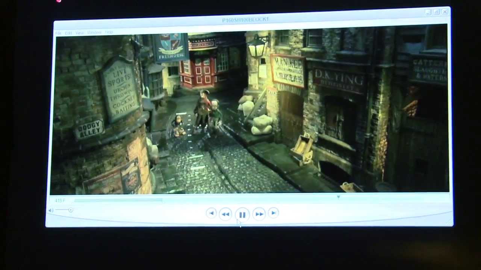Click the volume slider knob
This screenshot has height=270, width=481.
[x=71, y=210]
